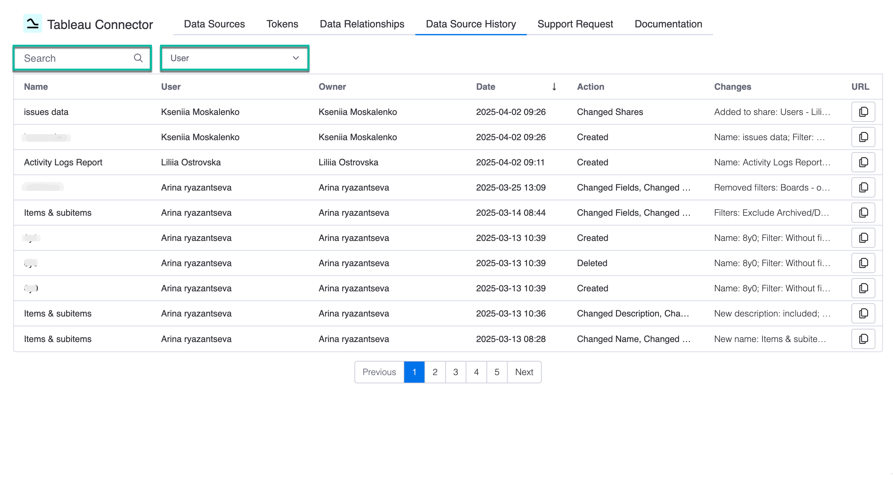Click the Previous pagination button
The width and height of the screenshot is (893, 485).
point(379,372)
